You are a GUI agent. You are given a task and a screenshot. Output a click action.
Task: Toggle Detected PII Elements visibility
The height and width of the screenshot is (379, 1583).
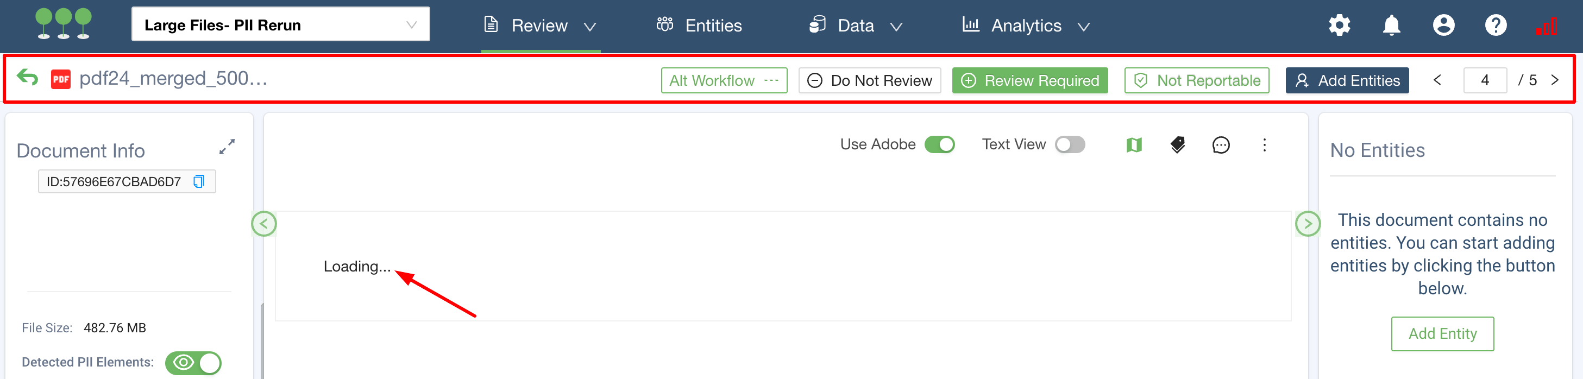tap(193, 362)
